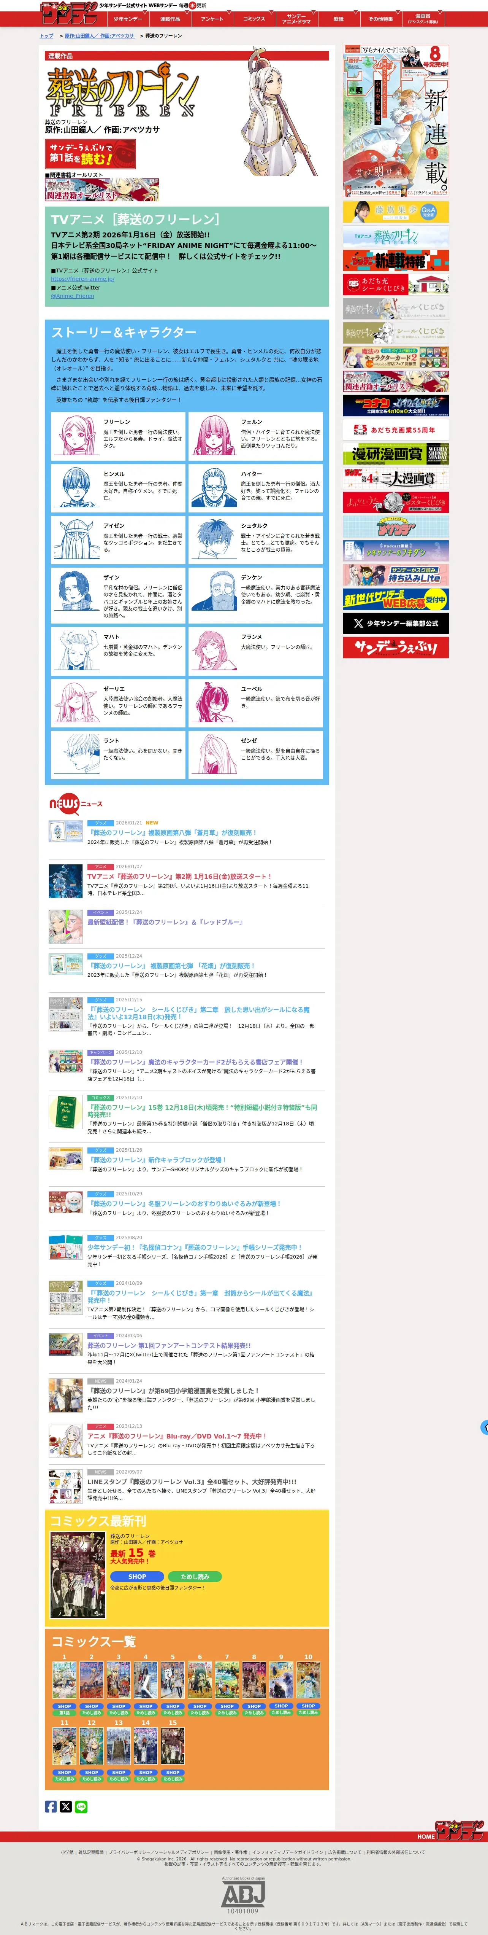Click SHOP button under volume 5
This screenshot has width=488, height=1935.
173,1706
